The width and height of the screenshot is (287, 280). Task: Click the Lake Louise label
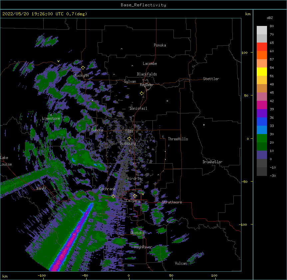6,161
